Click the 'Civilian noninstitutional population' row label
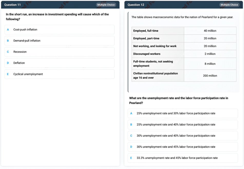This screenshot has width=244, height=169. tap(155, 76)
